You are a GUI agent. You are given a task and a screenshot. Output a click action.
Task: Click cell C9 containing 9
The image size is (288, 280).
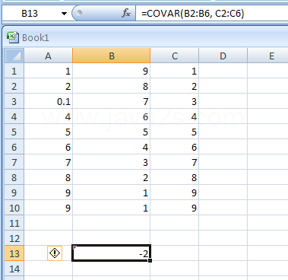coord(175,192)
